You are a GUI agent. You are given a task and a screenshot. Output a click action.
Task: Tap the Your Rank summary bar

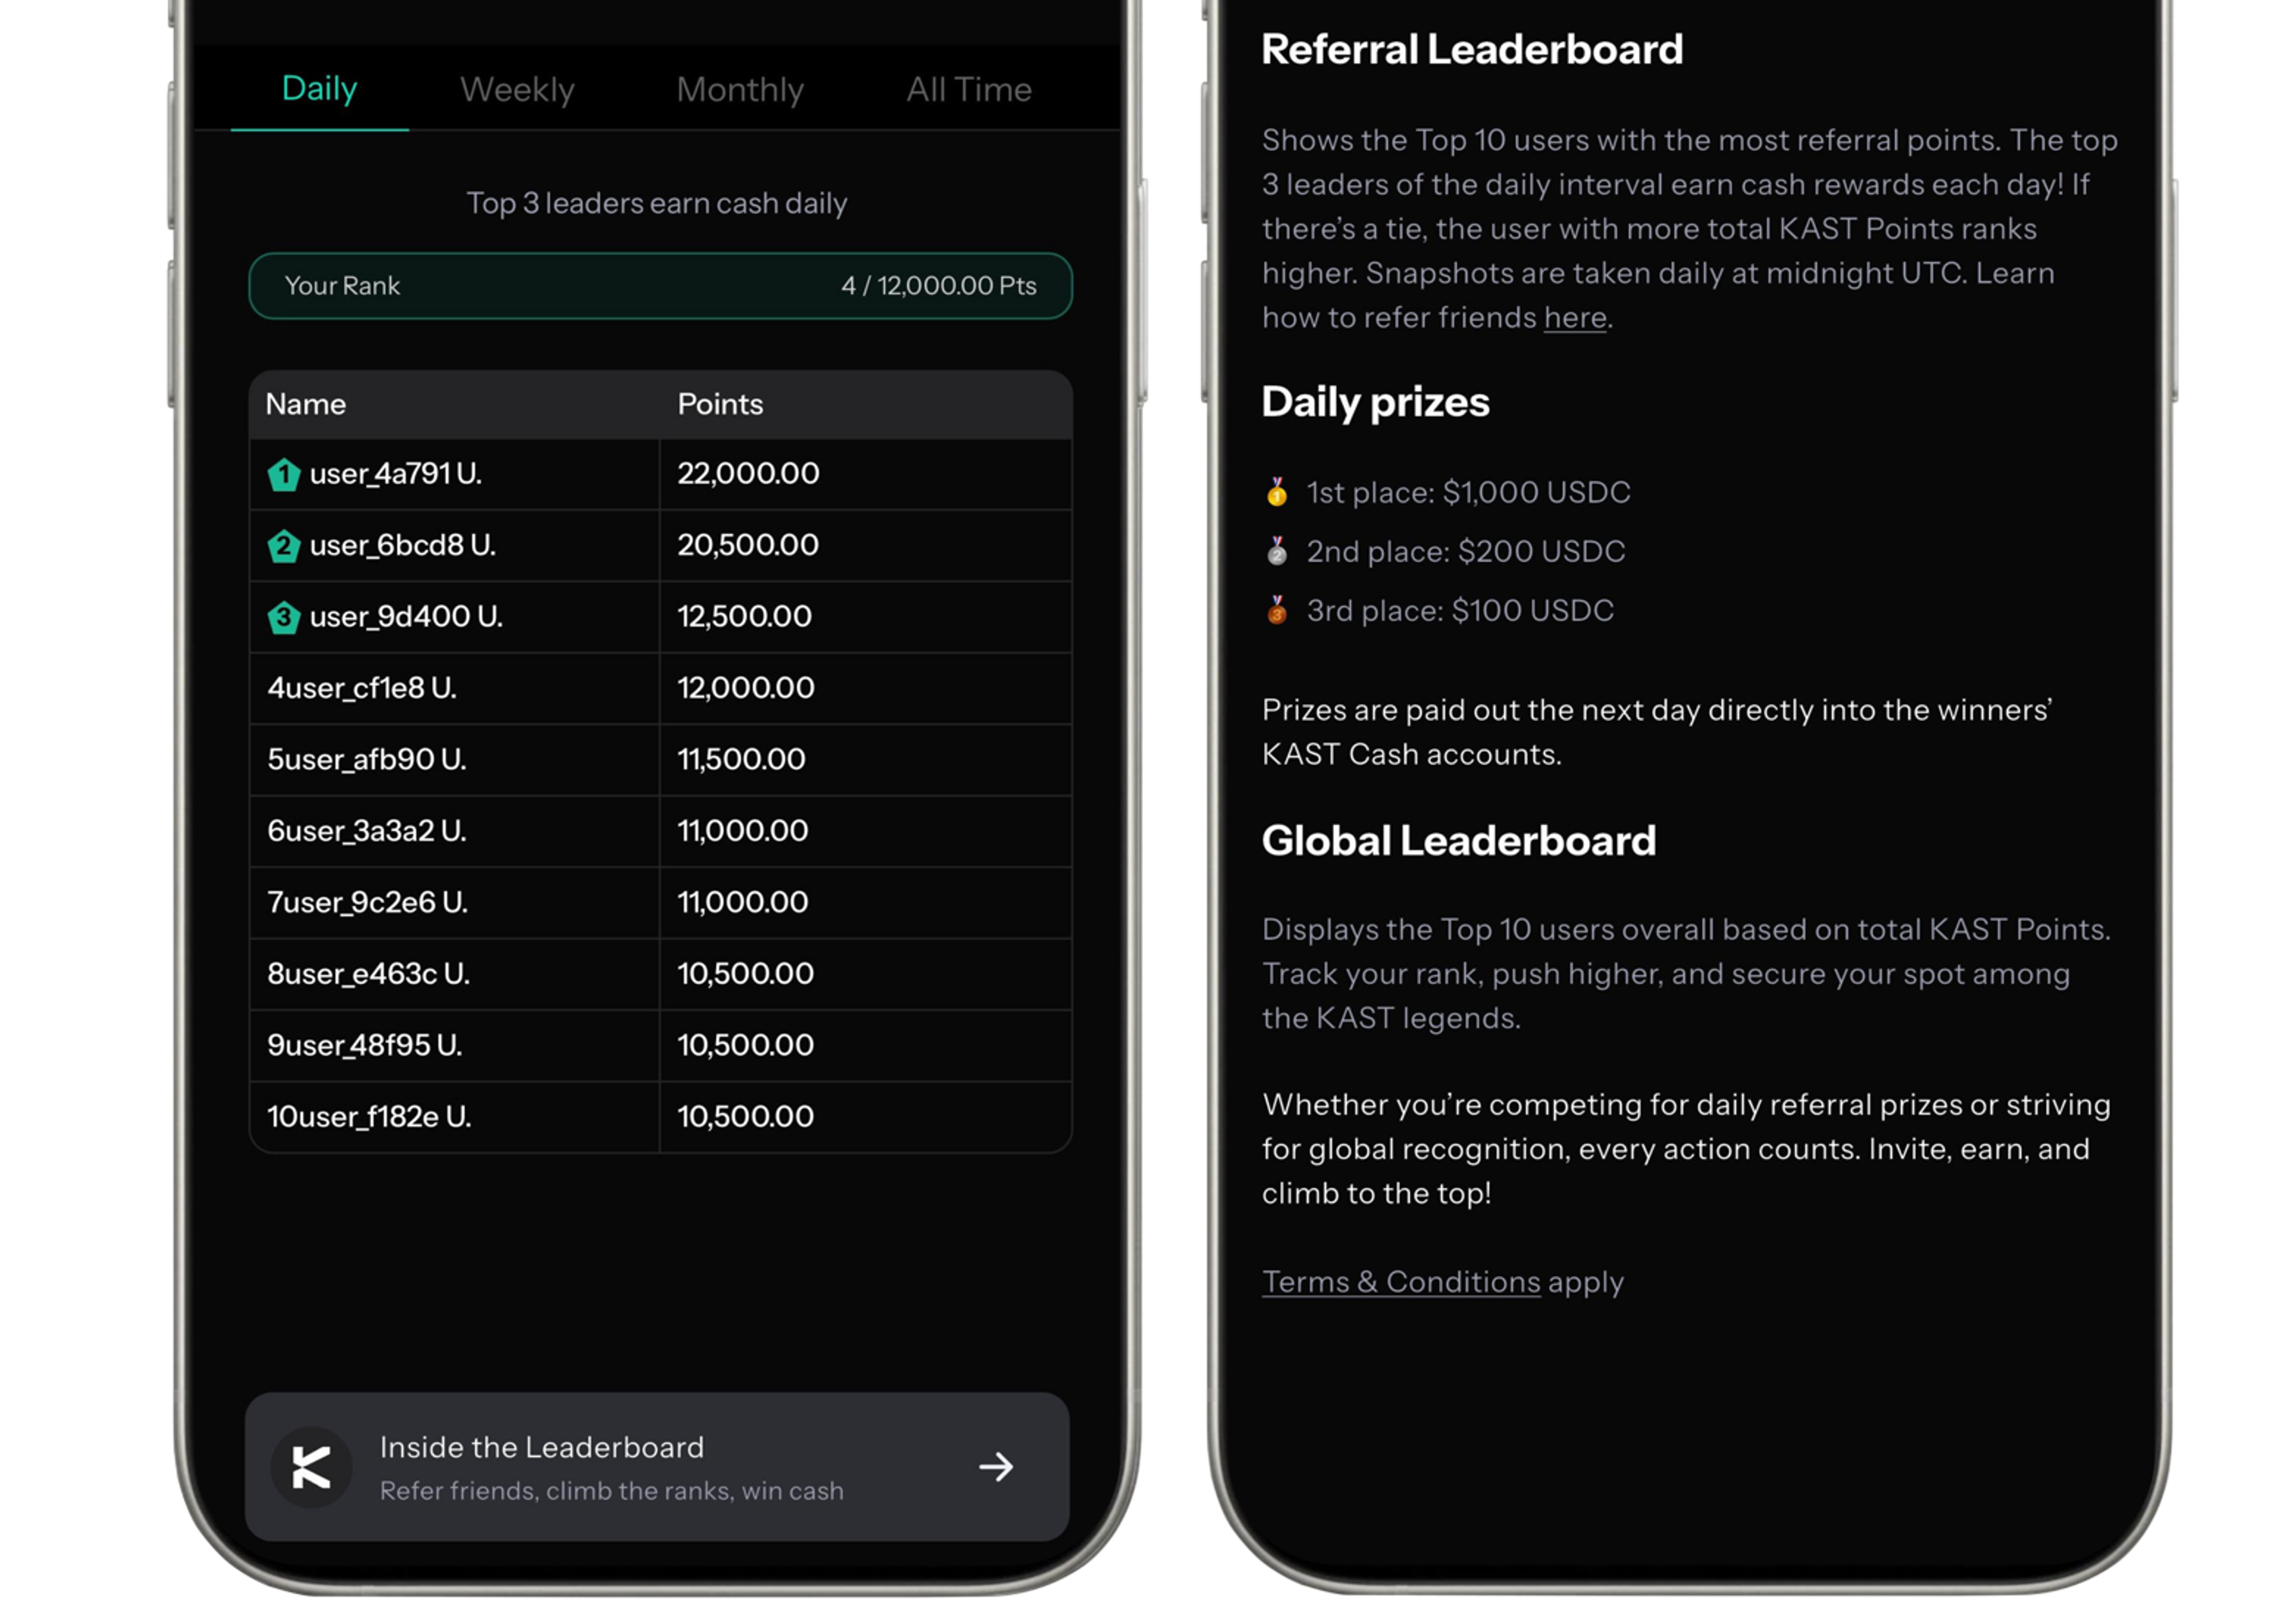pos(661,286)
